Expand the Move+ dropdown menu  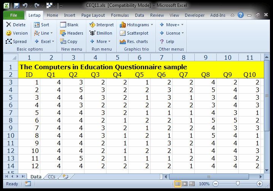click(172, 25)
